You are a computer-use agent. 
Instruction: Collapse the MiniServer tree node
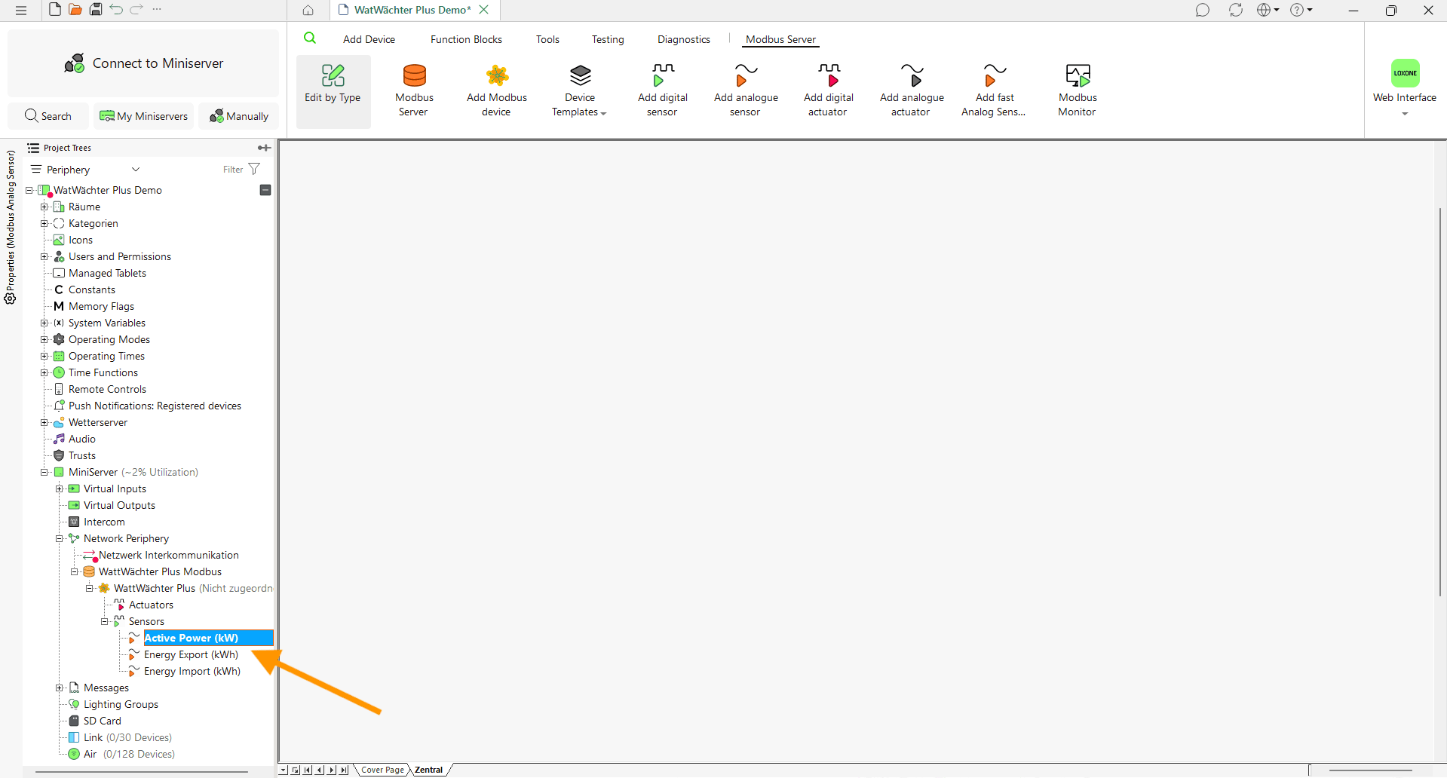coord(44,472)
